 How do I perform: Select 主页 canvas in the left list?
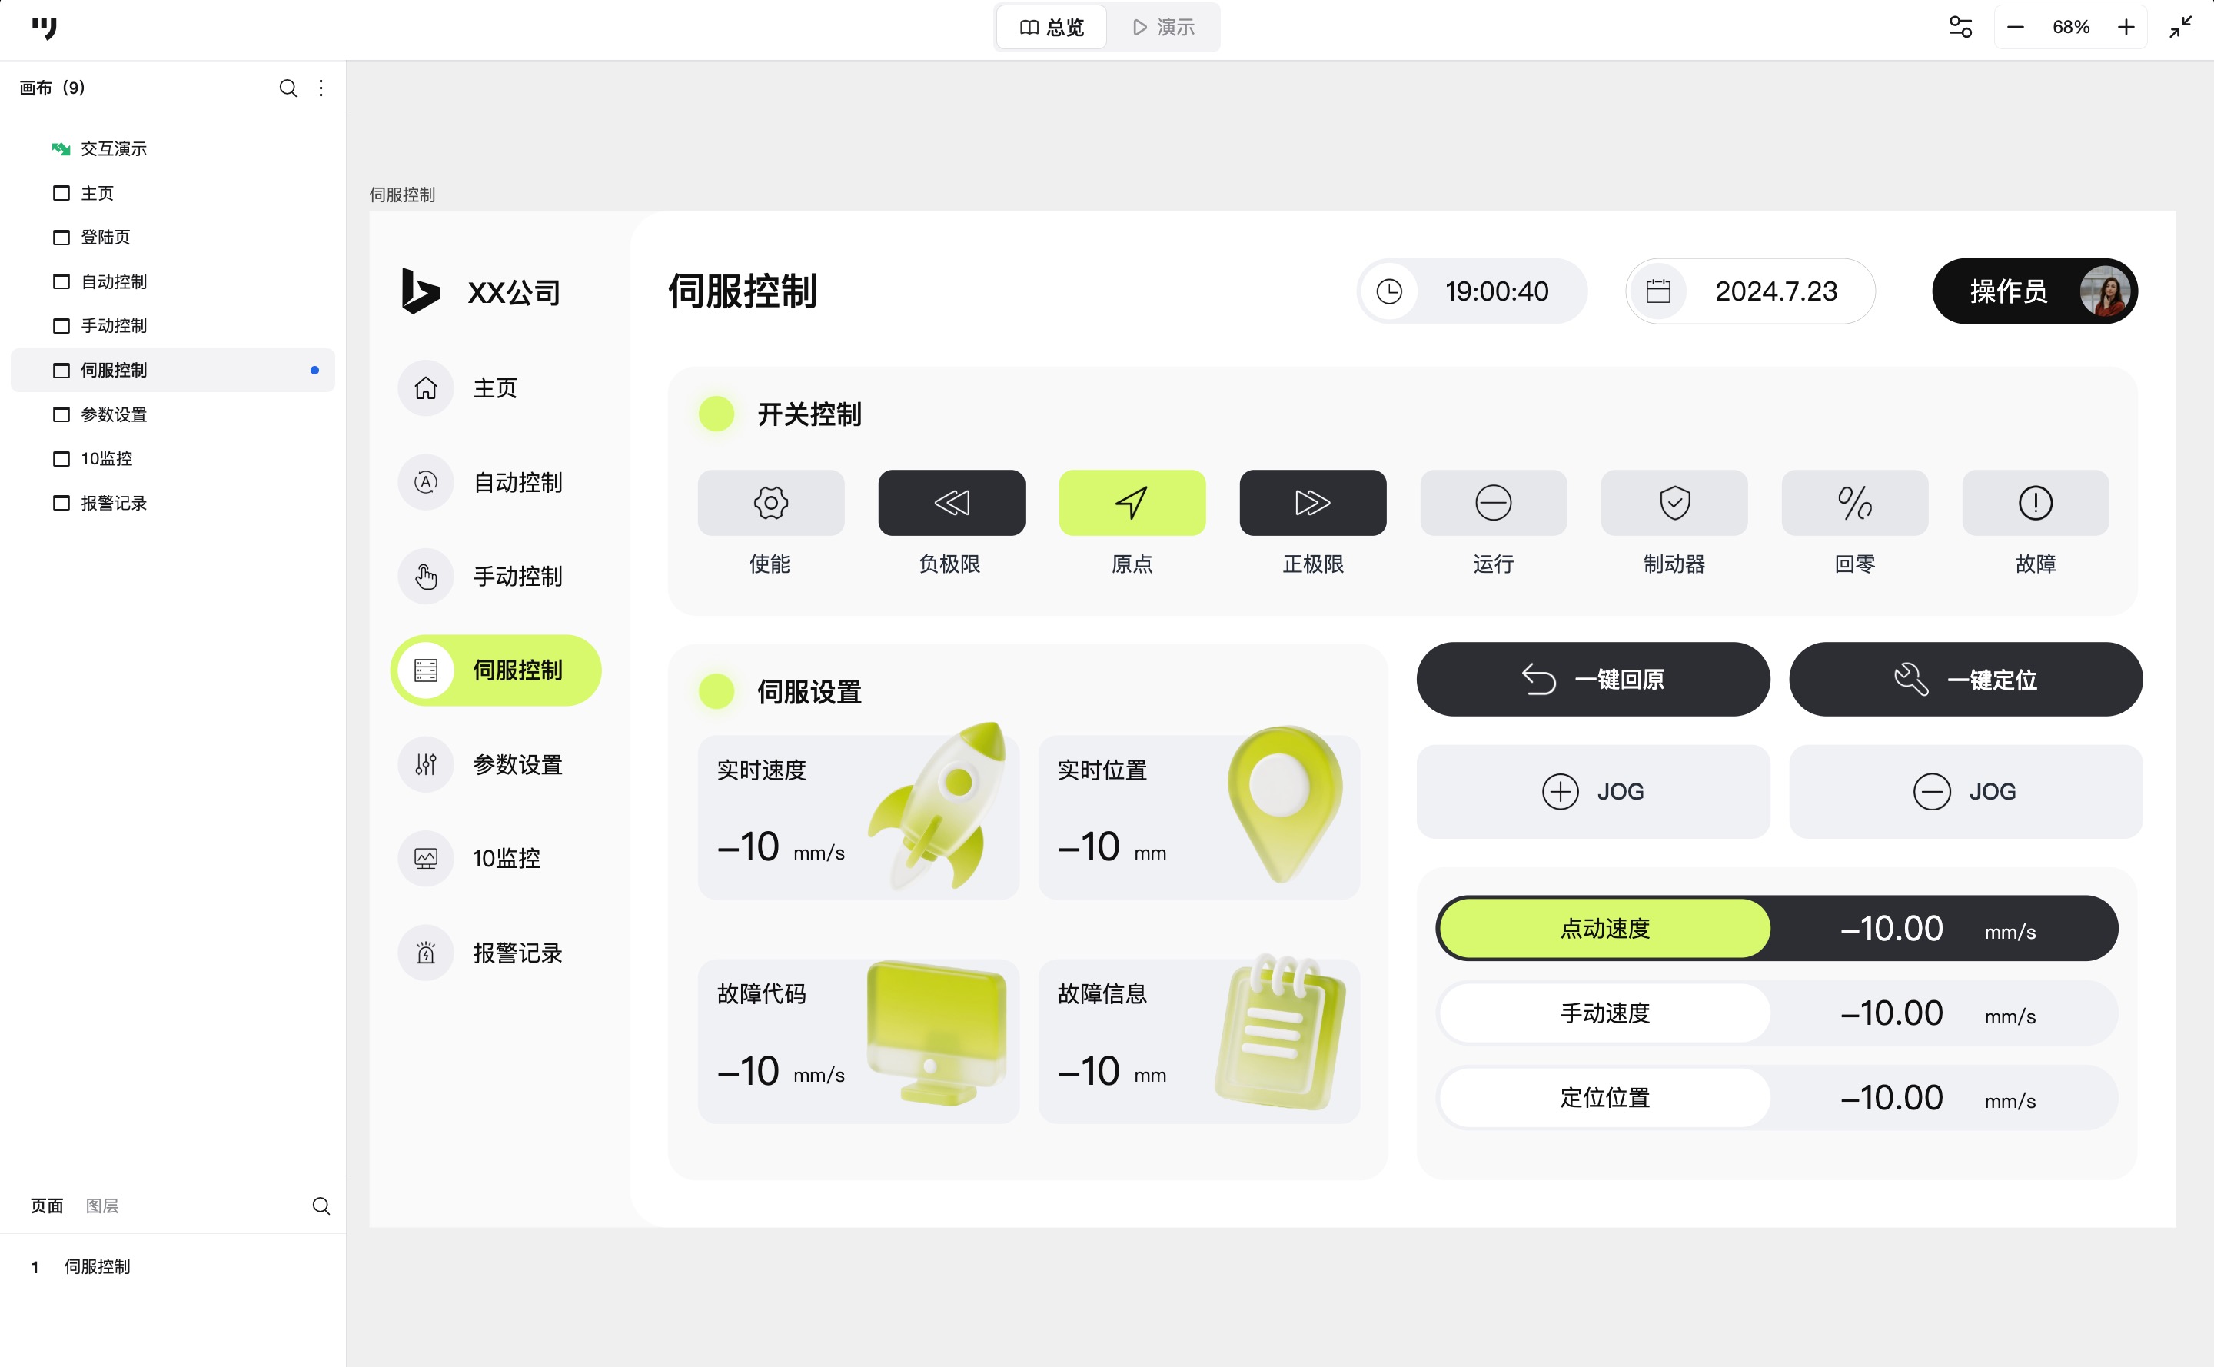[x=173, y=192]
